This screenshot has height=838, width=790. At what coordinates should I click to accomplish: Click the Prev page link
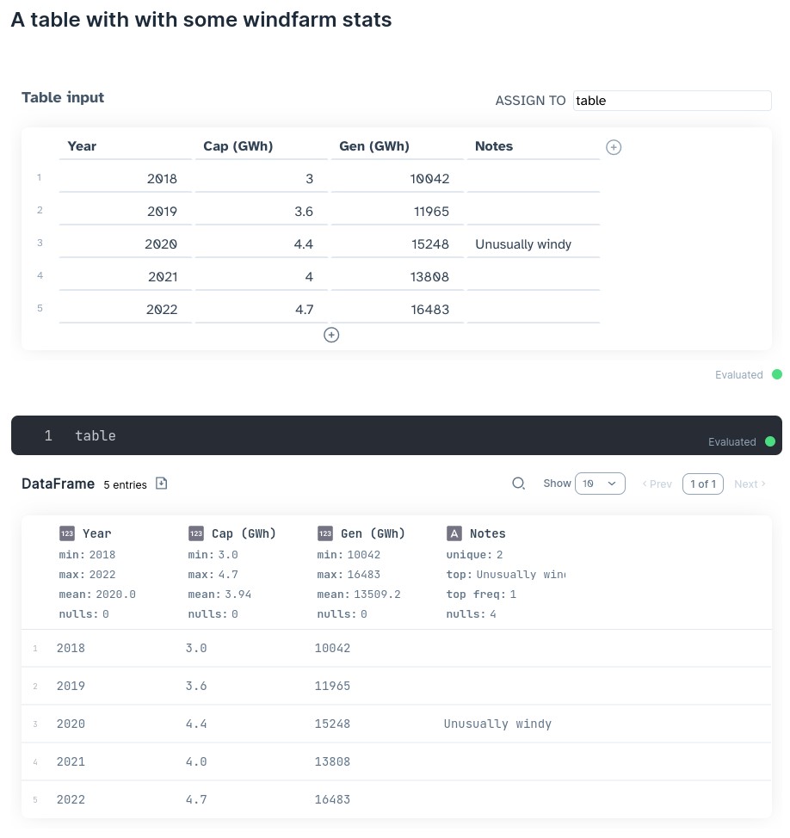(x=657, y=484)
